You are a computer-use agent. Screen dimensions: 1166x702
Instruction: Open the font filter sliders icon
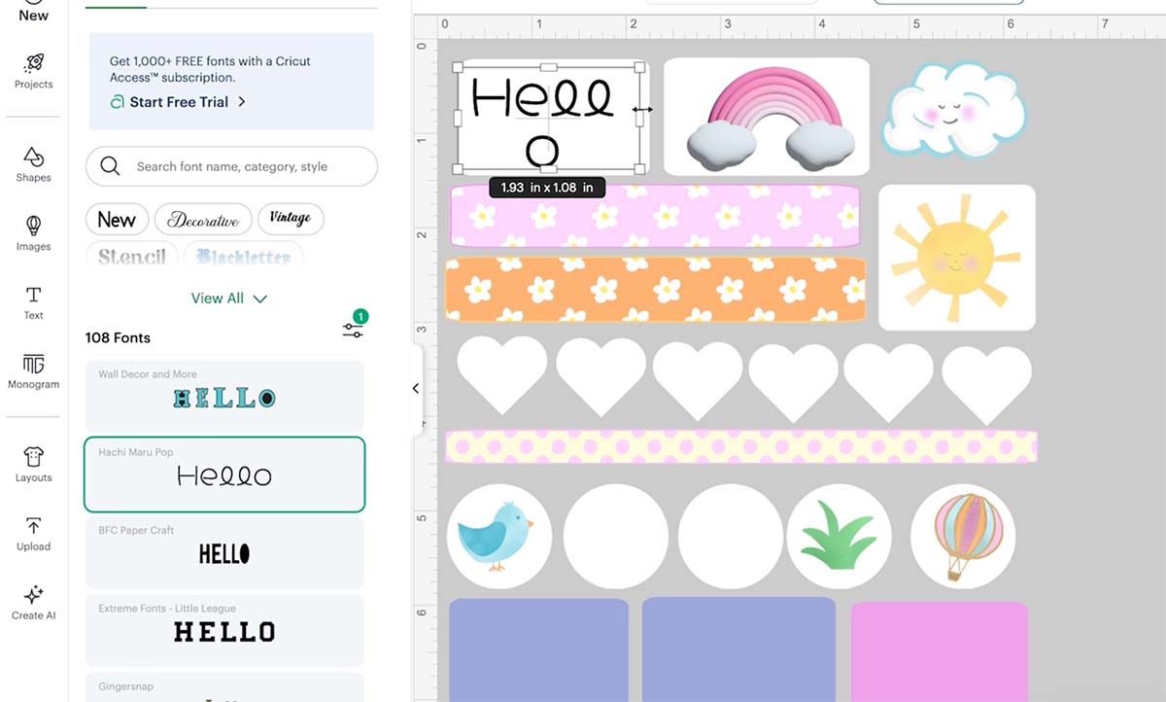click(x=353, y=331)
